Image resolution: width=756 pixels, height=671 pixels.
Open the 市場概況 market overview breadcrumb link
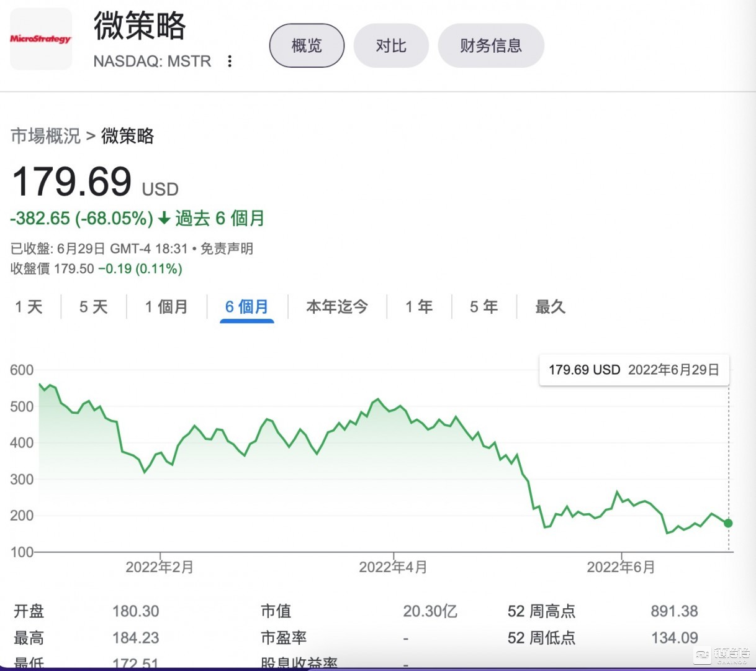point(45,137)
